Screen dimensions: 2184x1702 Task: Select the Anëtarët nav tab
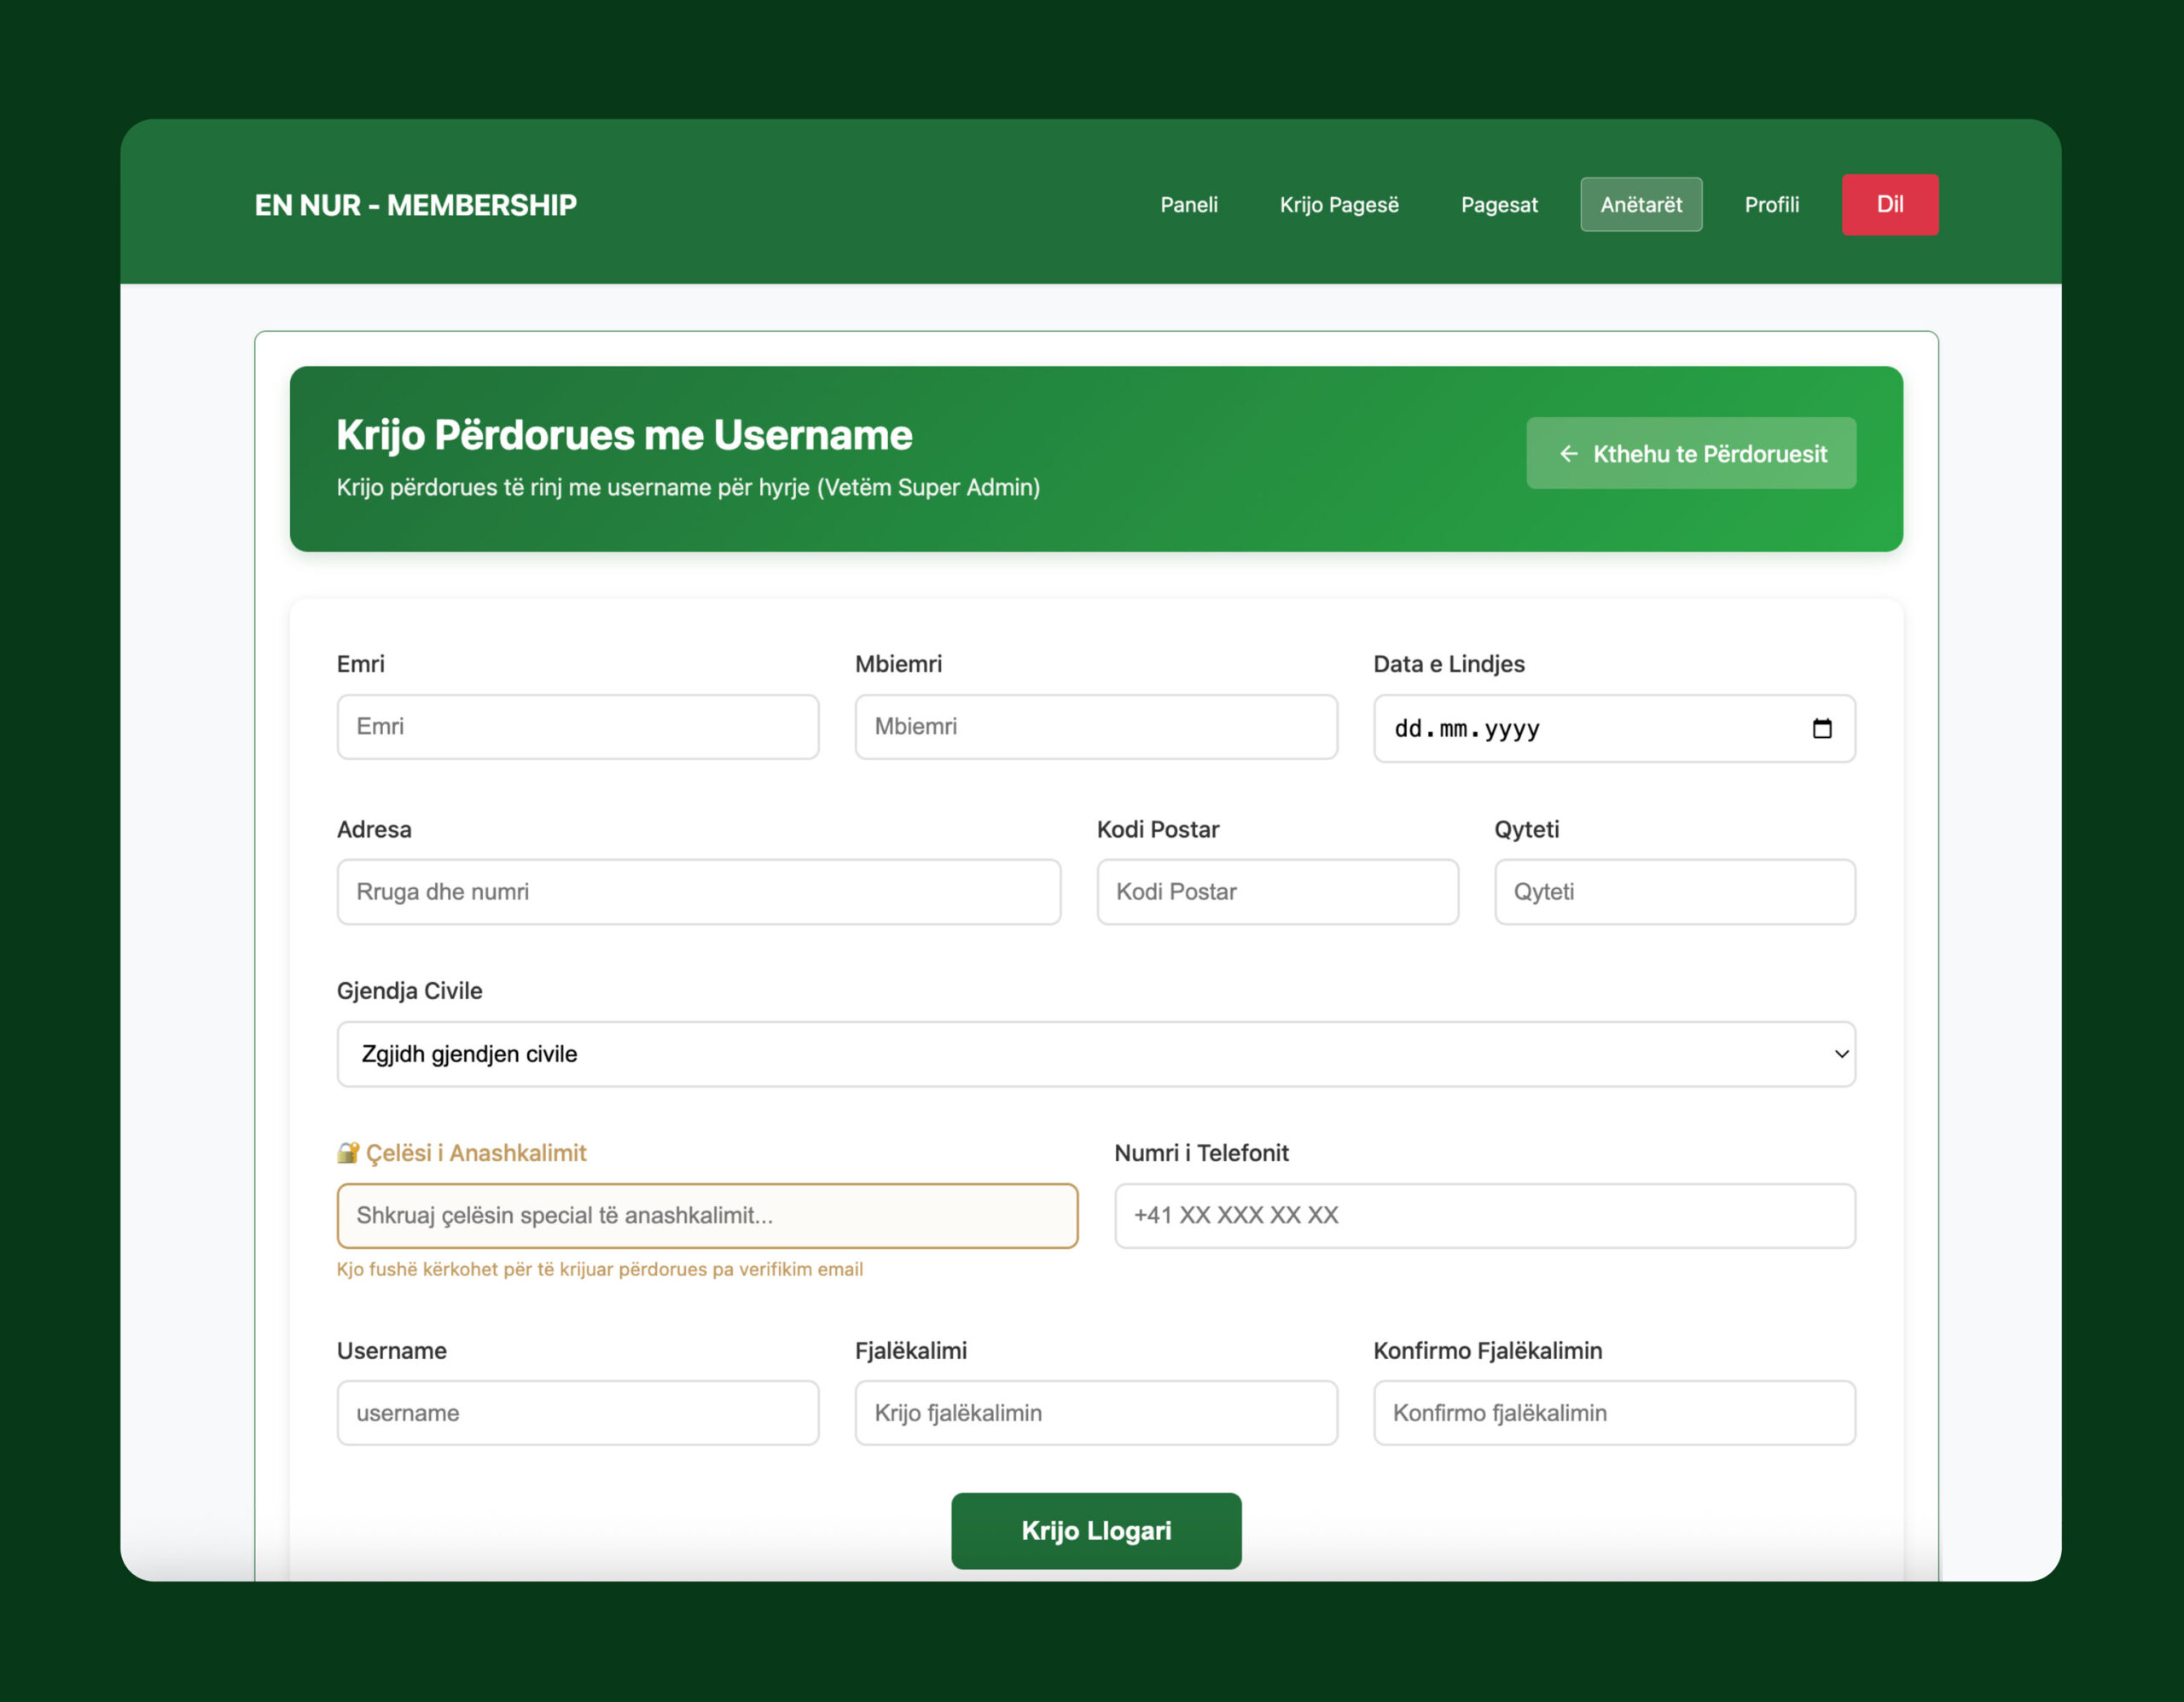[1640, 205]
